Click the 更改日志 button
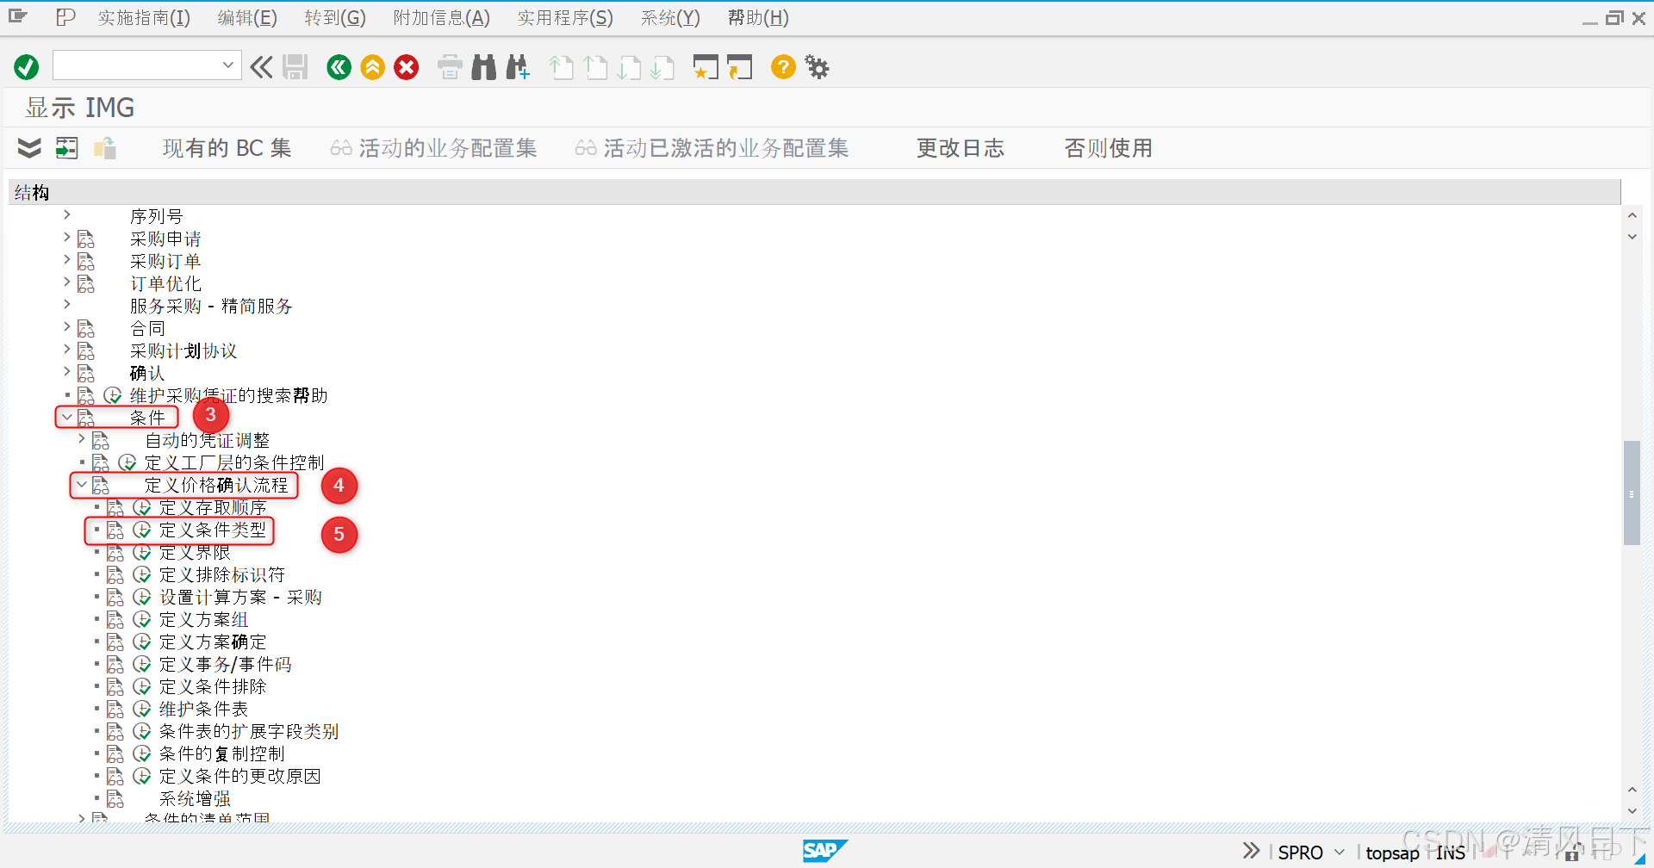Screen dimensions: 1654x868 (961, 147)
